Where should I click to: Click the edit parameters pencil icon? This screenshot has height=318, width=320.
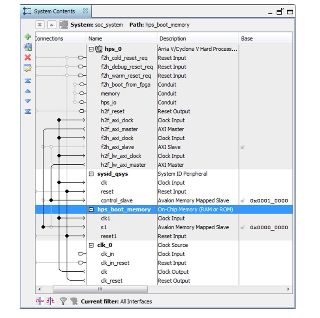coord(28,68)
